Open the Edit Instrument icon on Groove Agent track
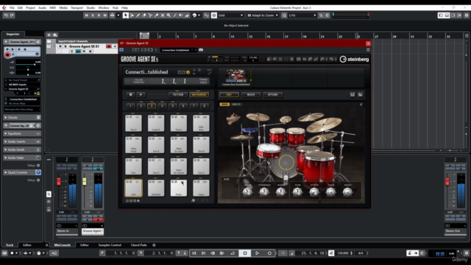471x265 pixels. 78,52
